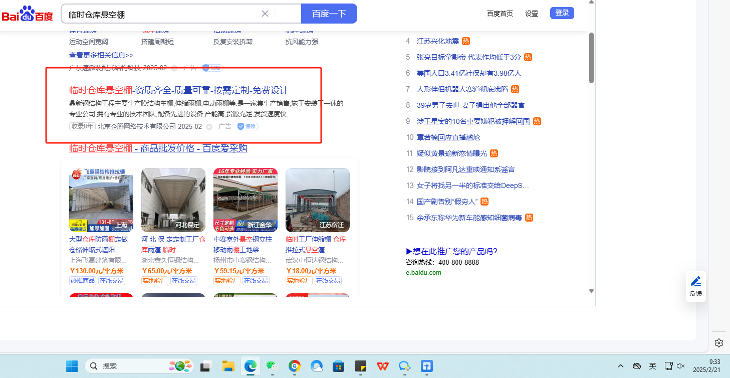The height and width of the screenshot is (378, 730).
Task: Open the settings gear in the sidebar
Action: pos(719,343)
